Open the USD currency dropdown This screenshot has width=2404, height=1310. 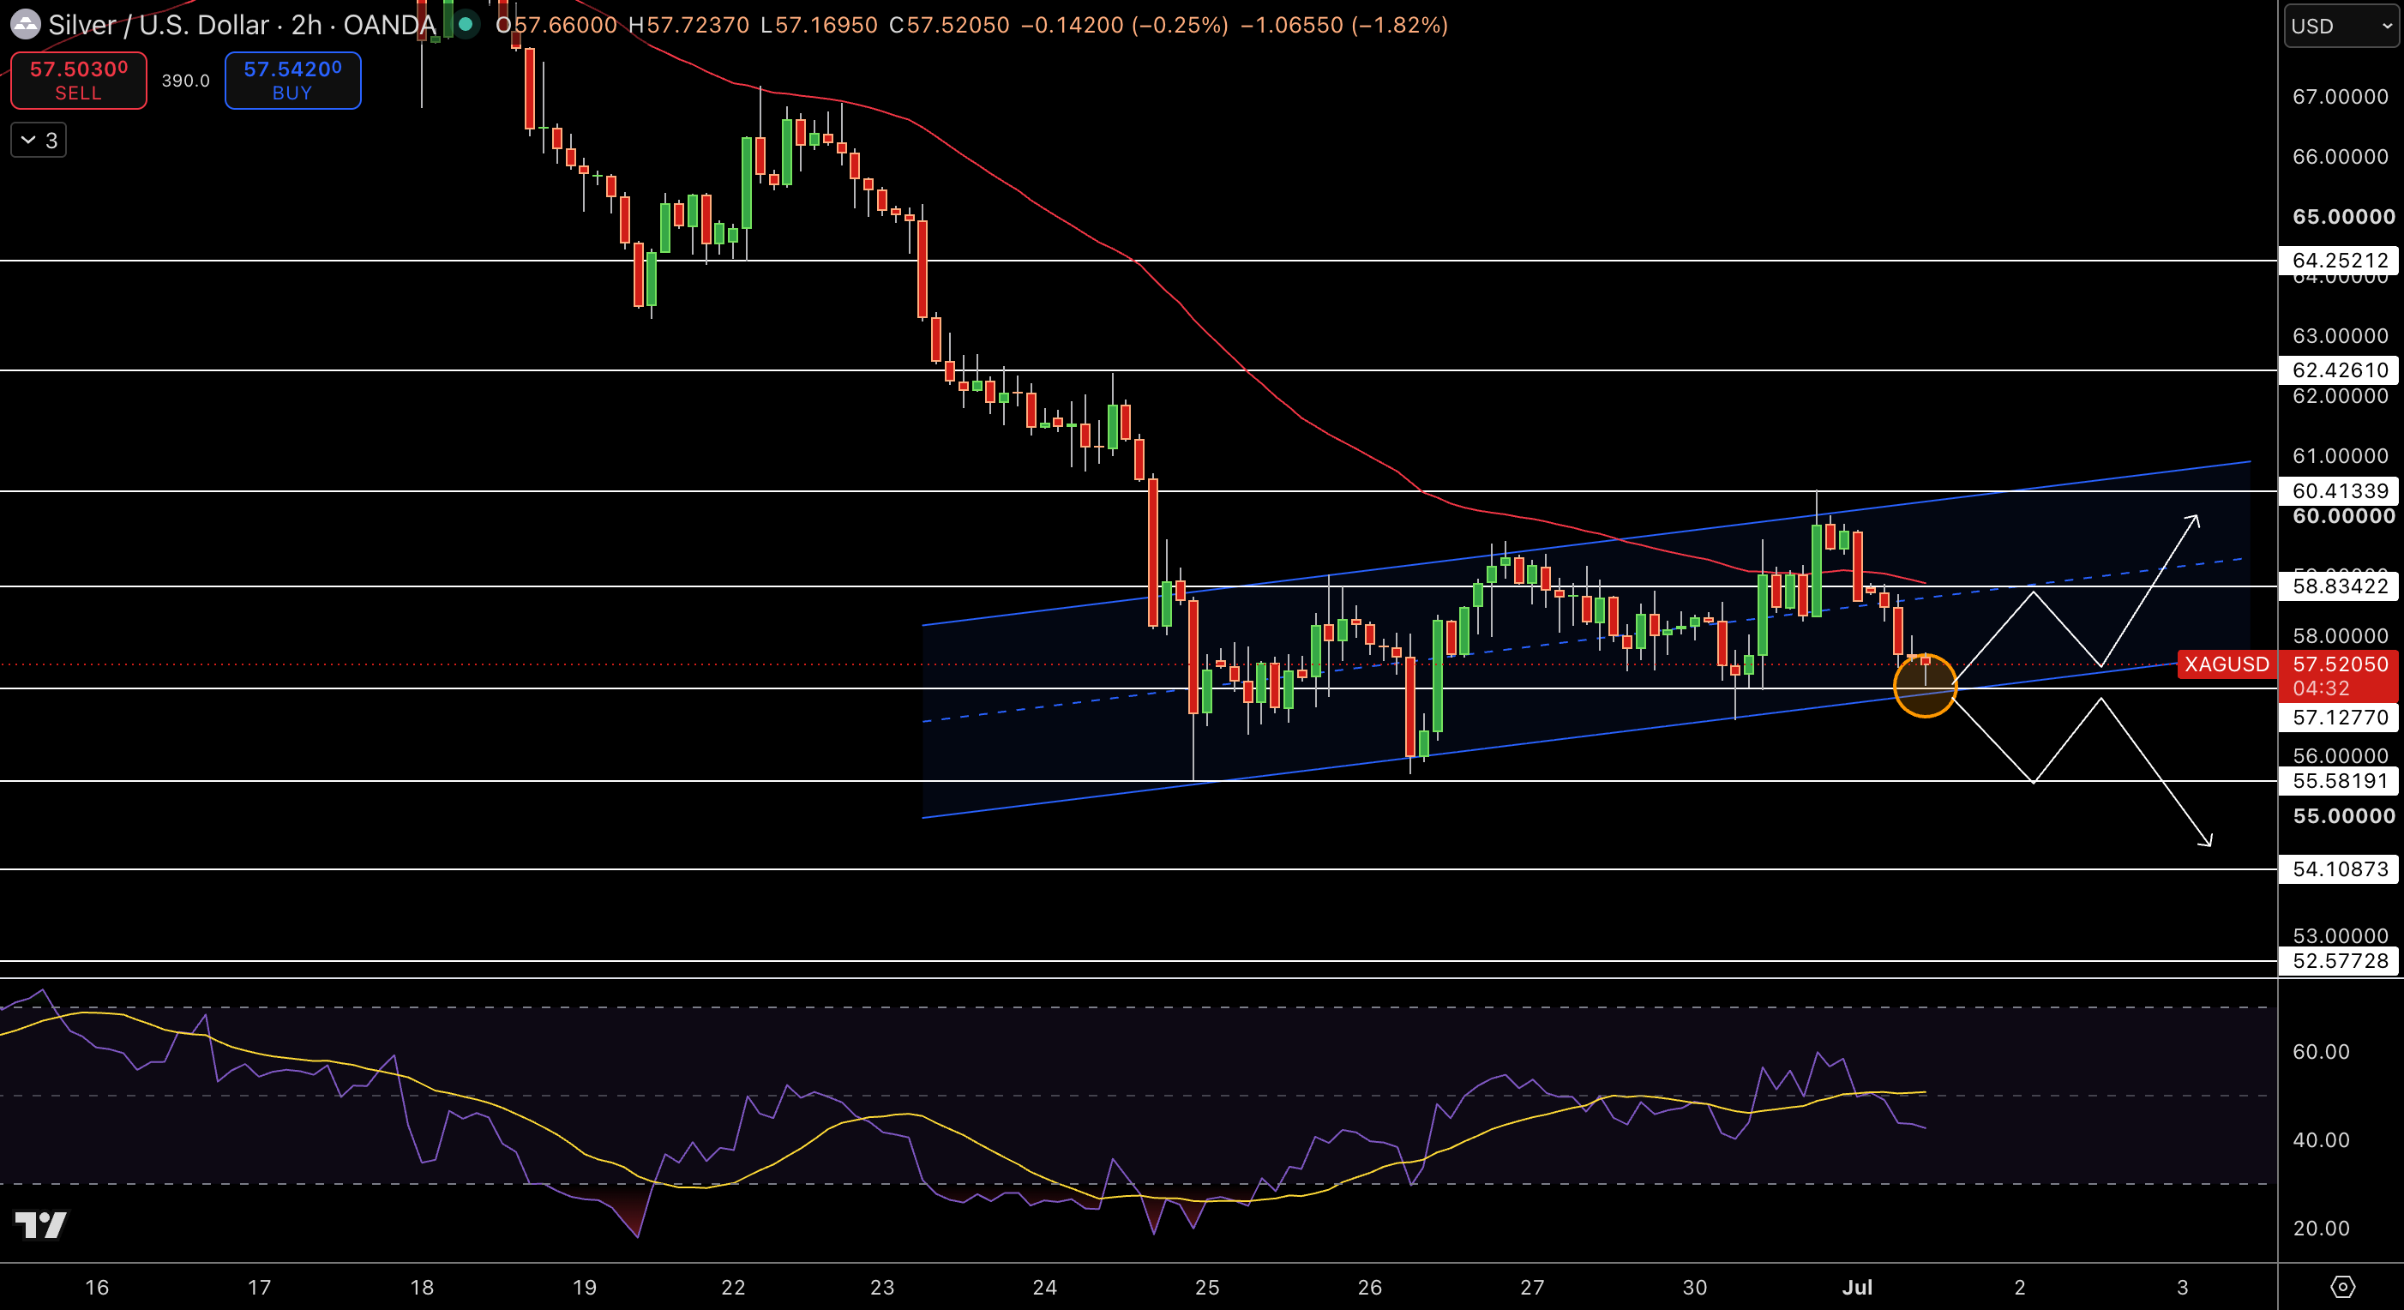point(2341,26)
